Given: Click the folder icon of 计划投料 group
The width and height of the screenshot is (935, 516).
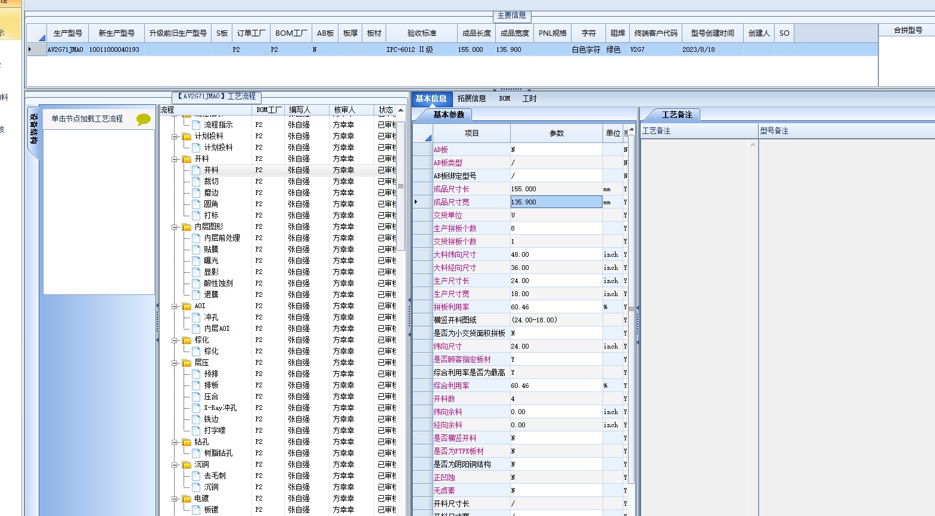Looking at the screenshot, I should click(187, 136).
